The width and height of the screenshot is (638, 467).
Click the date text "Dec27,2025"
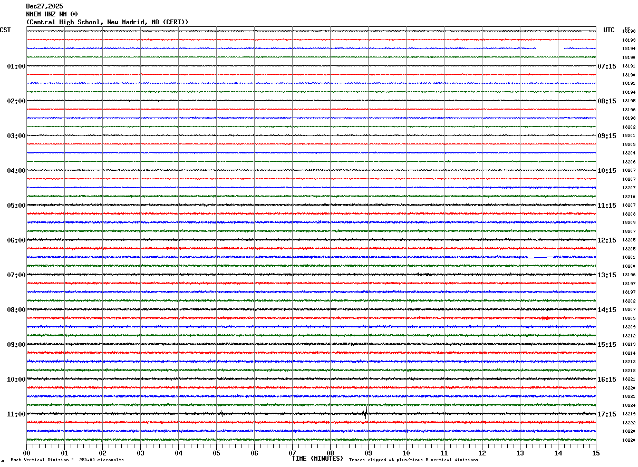click(44, 6)
